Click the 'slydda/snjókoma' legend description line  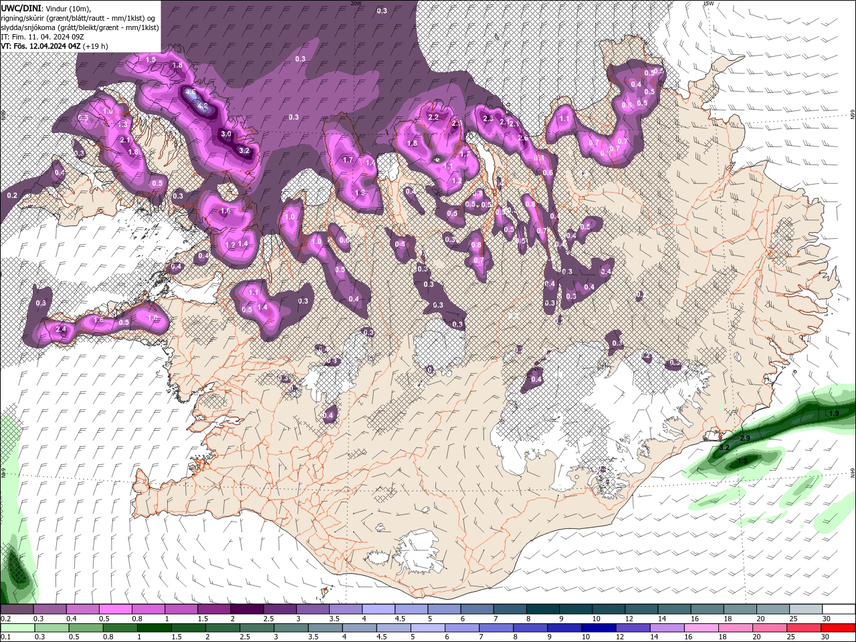[x=80, y=27]
